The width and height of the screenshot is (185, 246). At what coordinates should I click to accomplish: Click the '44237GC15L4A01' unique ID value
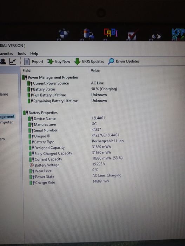[105, 135]
